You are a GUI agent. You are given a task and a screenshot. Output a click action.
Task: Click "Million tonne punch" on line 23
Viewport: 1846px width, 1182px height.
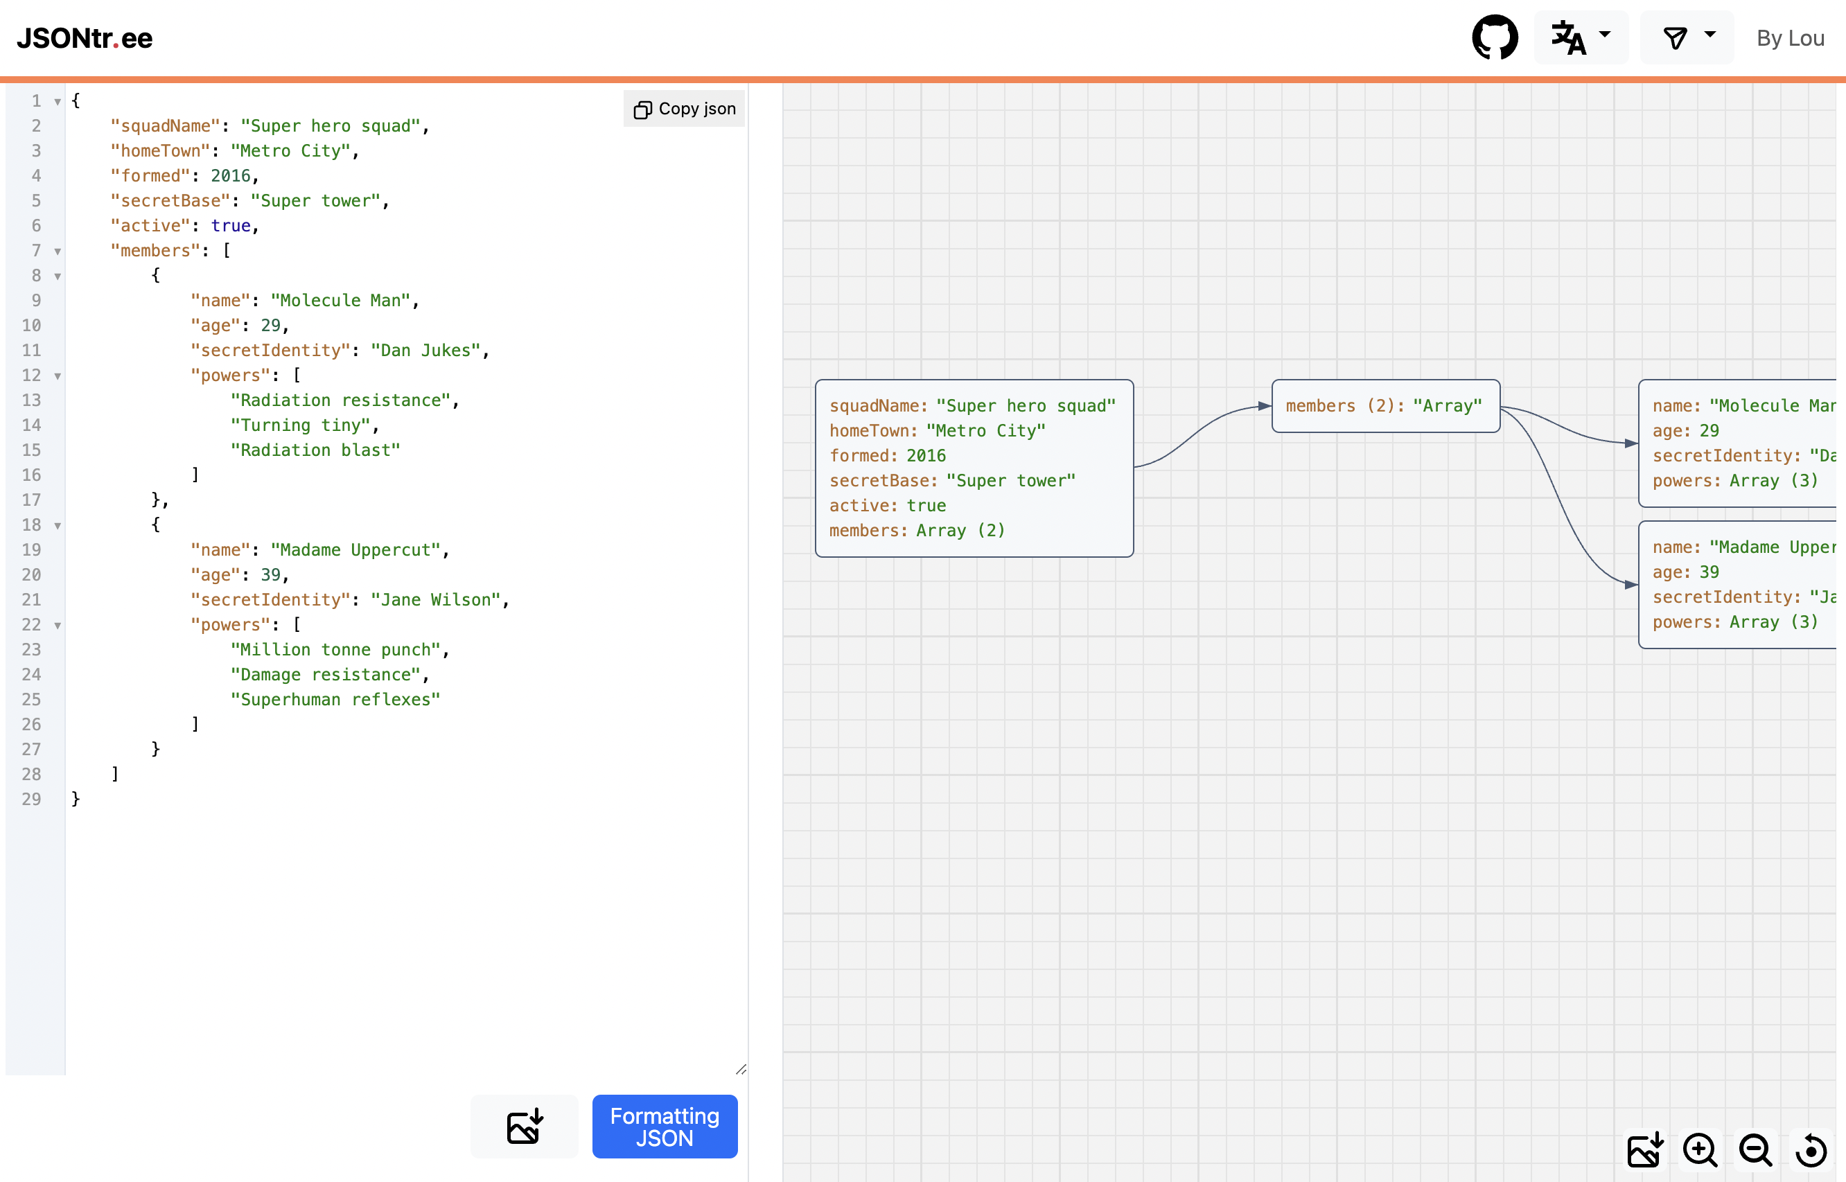(x=335, y=650)
